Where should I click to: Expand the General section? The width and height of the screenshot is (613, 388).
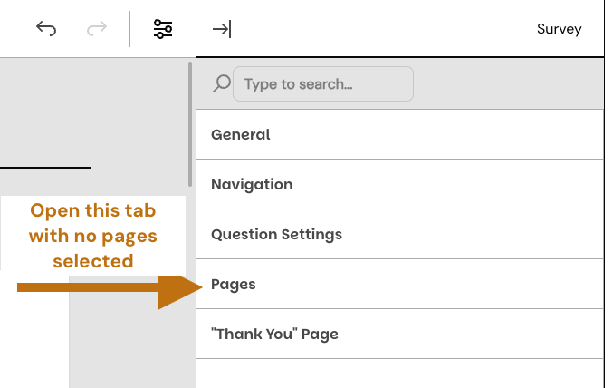click(x=241, y=134)
